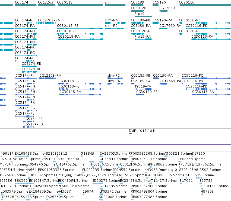
Task: Select transcript CG5174-RO label
Action: coord(31,69)
